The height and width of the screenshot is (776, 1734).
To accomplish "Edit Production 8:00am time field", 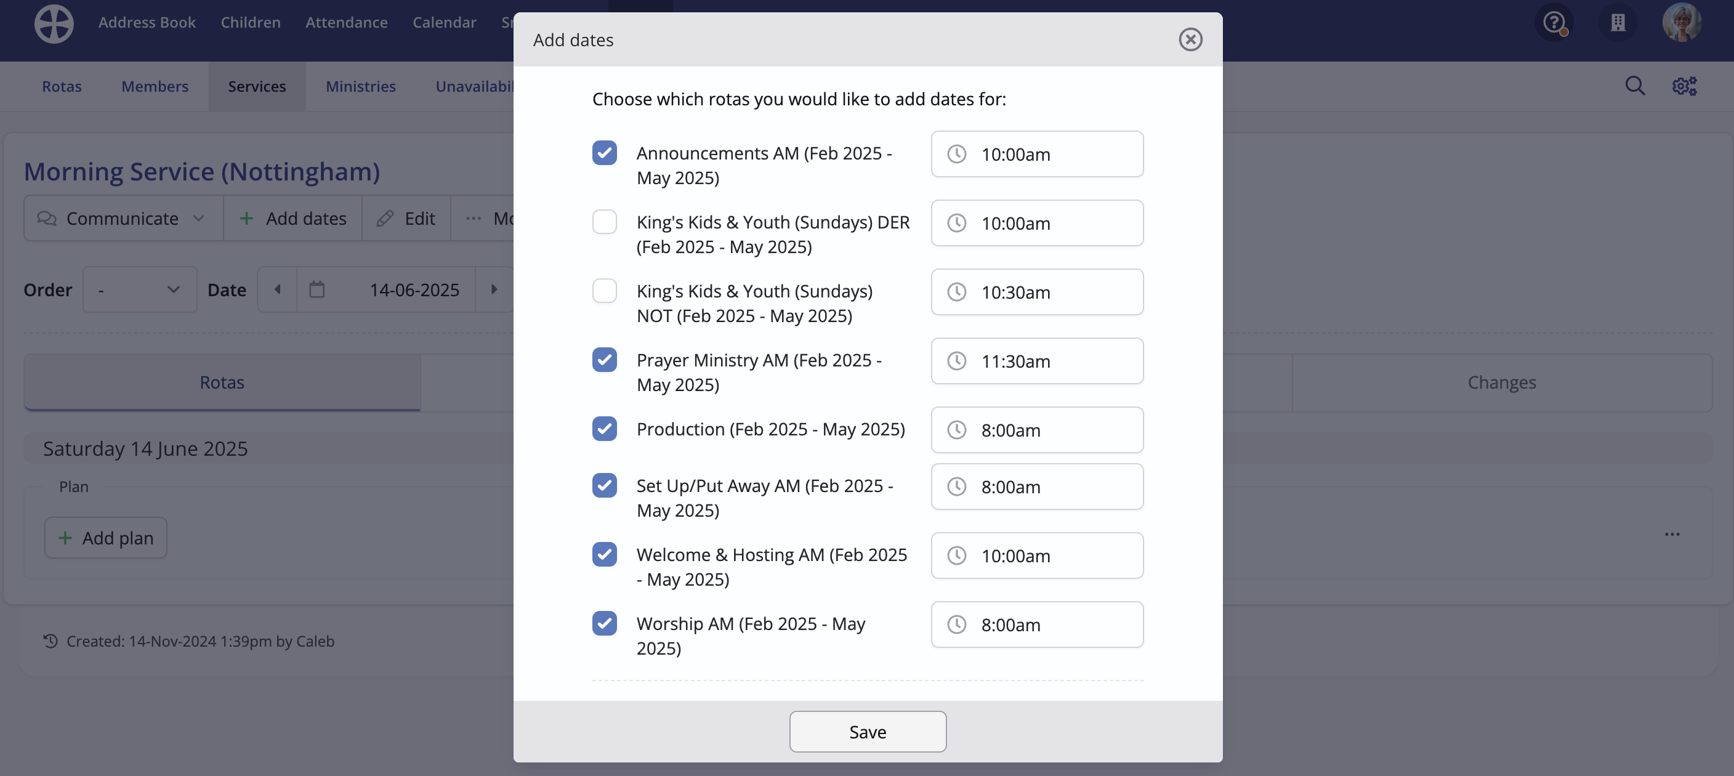I will (1036, 430).
